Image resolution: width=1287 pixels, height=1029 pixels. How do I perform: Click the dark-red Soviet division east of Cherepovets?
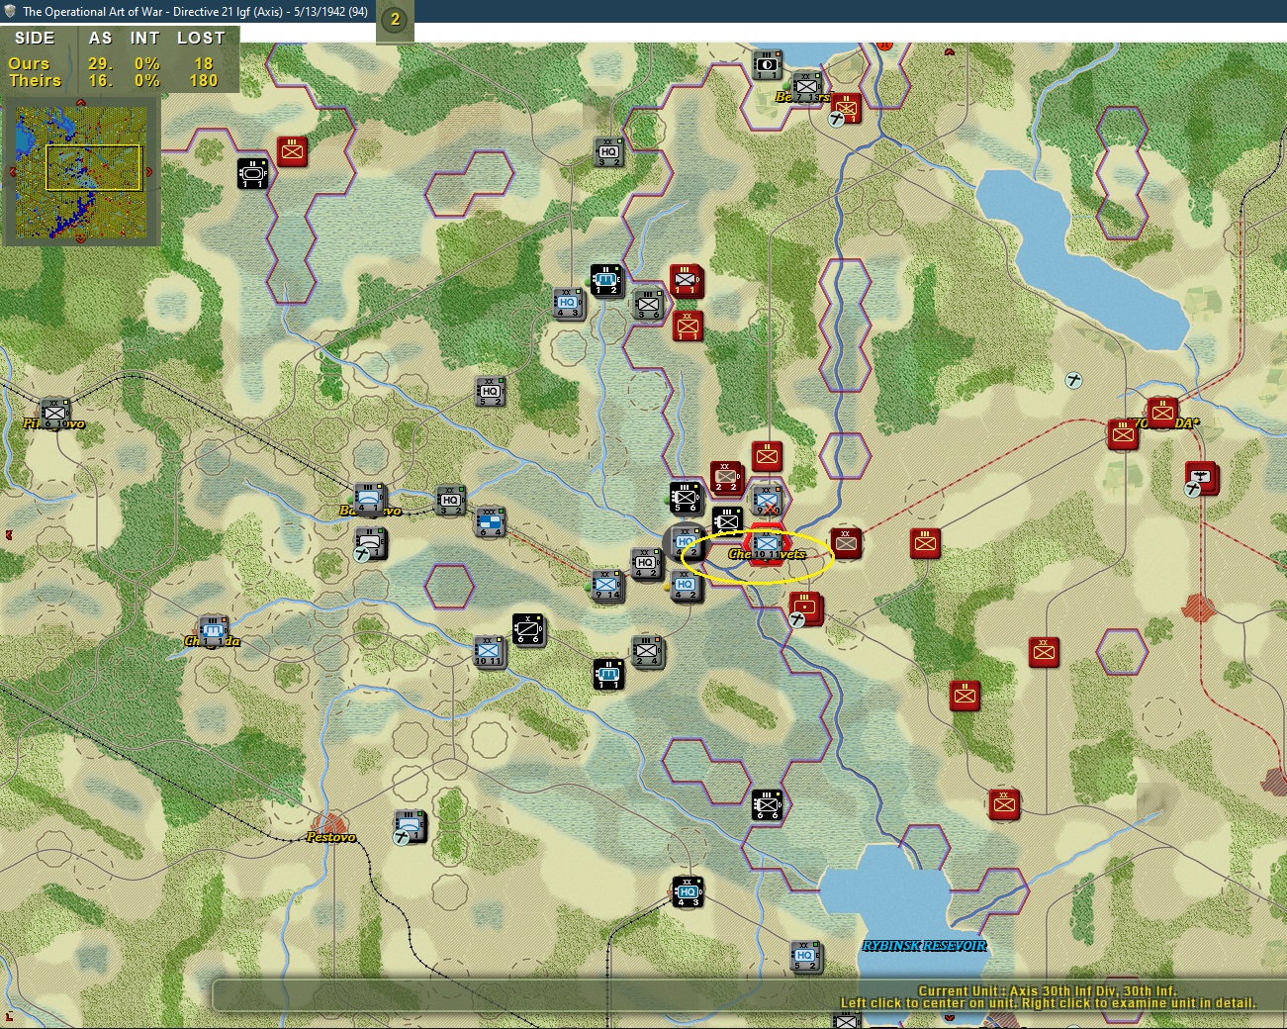(x=846, y=543)
